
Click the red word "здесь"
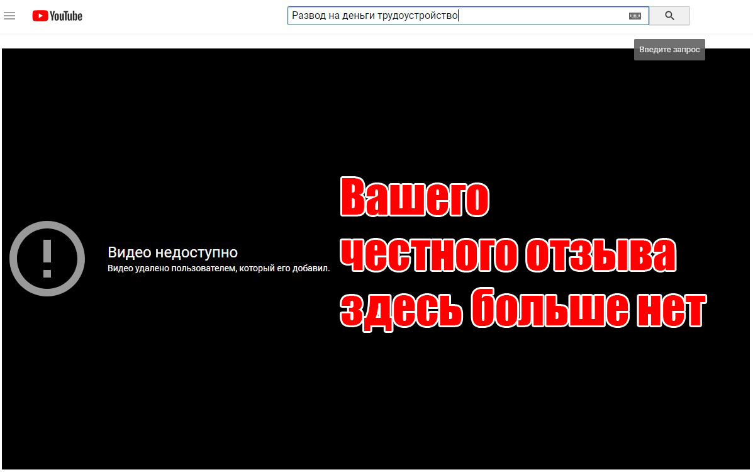click(399, 308)
